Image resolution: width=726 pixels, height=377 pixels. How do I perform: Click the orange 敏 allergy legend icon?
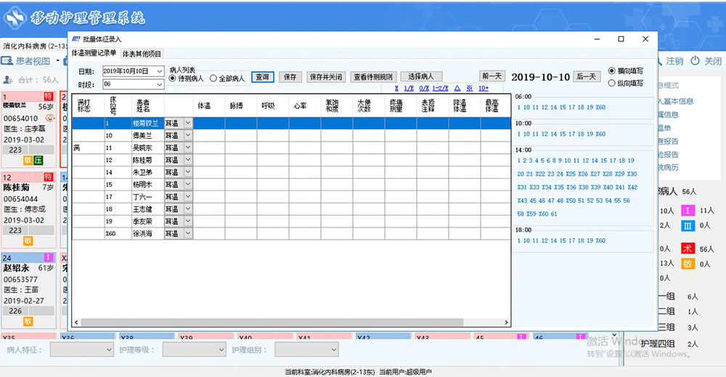tap(688, 264)
